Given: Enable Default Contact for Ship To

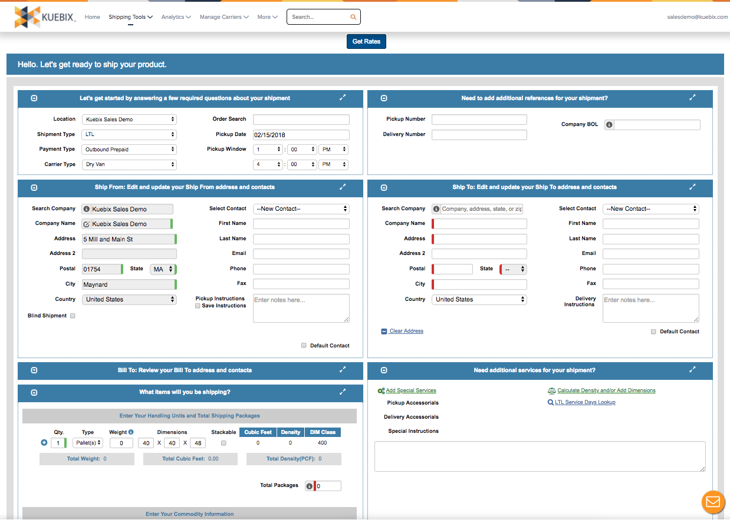Looking at the screenshot, I should [x=653, y=331].
